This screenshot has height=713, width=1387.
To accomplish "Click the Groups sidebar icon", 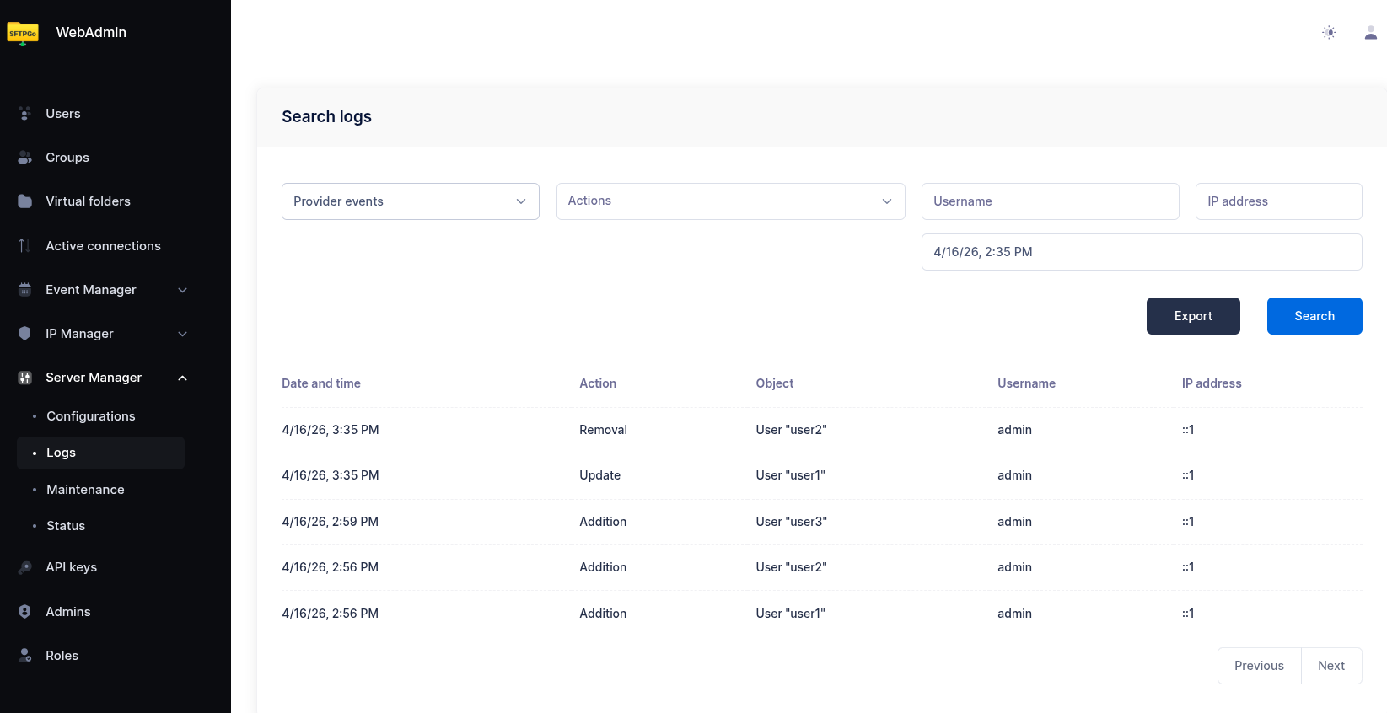I will (x=25, y=158).
